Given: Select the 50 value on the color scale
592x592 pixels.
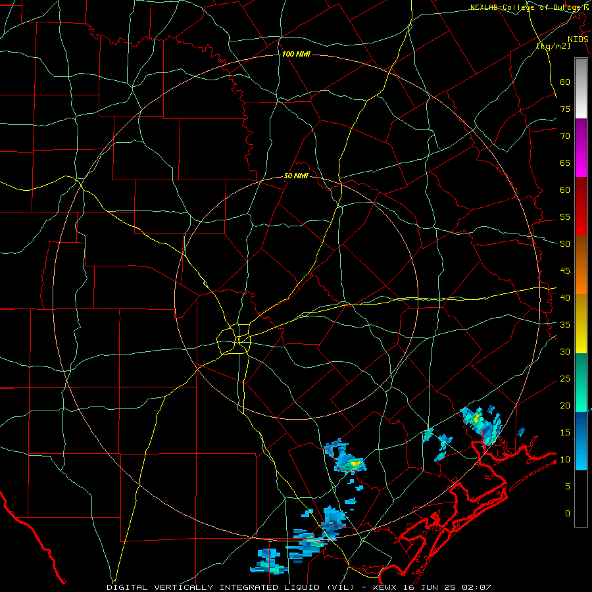Looking at the screenshot, I should (565, 243).
